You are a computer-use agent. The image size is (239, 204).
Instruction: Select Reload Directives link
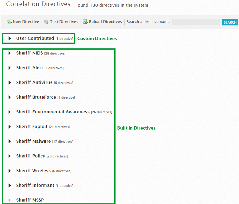[105, 22]
